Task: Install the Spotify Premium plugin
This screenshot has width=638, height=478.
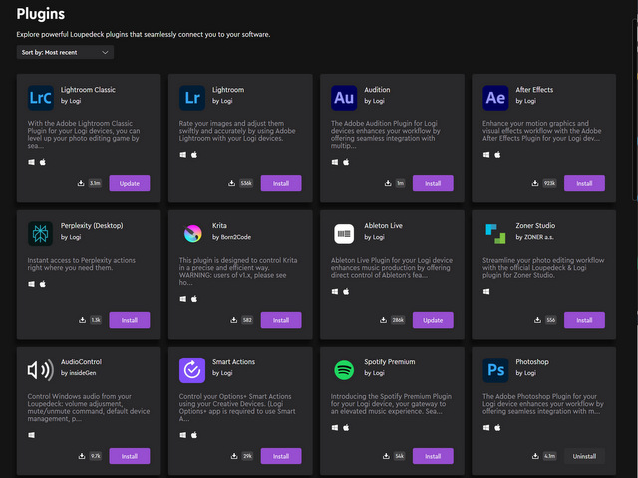Action: pyautogui.click(x=433, y=456)
